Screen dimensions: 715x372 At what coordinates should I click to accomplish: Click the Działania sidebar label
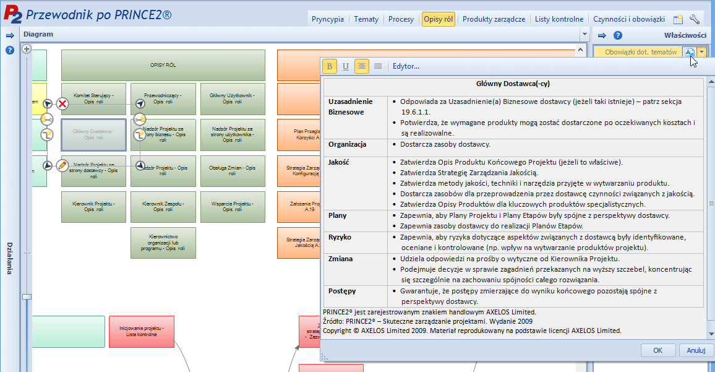click(x=9, y=258)
